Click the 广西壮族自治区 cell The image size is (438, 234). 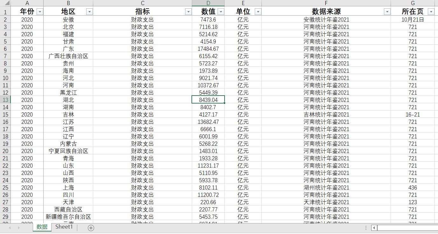(68, 56)
